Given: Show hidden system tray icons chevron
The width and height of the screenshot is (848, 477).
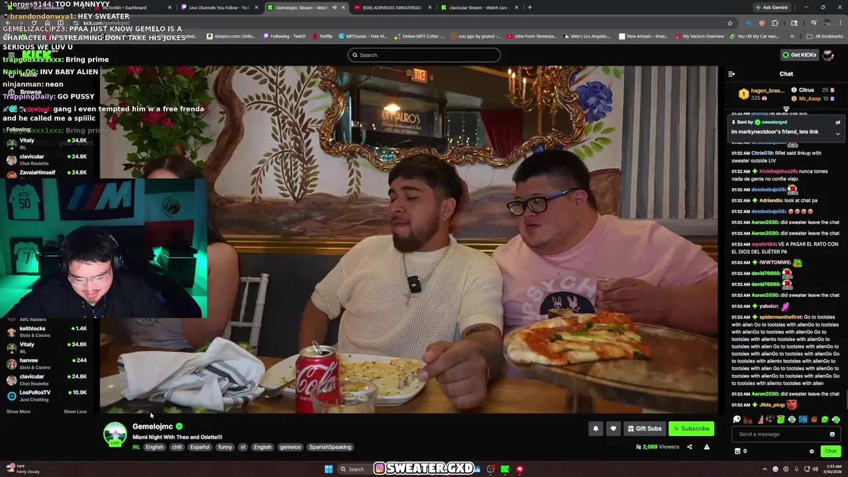Looking at the screenshot, I should pos(765,469).
